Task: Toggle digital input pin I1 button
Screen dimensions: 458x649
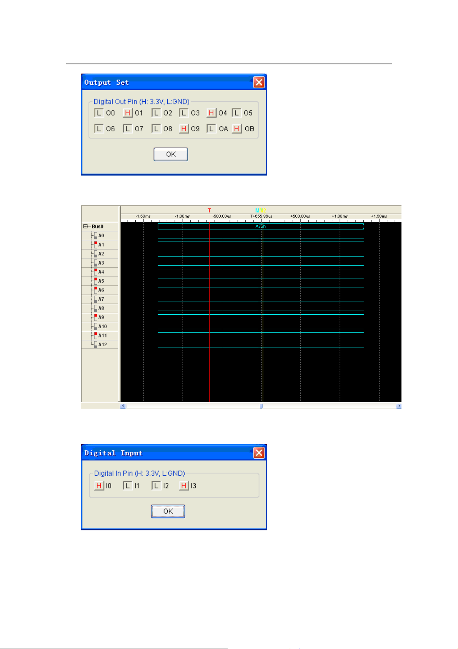Action: click(x=128, y=486)
